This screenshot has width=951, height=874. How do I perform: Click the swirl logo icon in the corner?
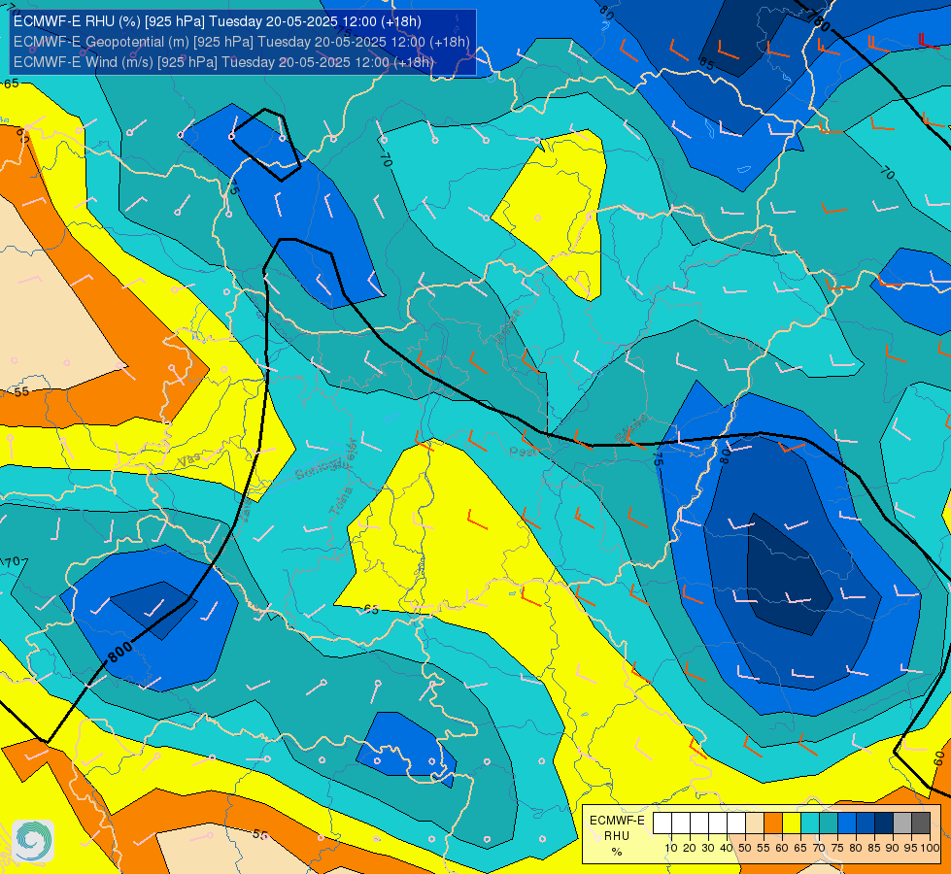(33, 841)
